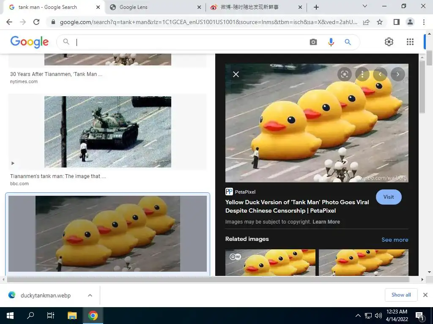Click the PetaPixel source name

[245, 192]
